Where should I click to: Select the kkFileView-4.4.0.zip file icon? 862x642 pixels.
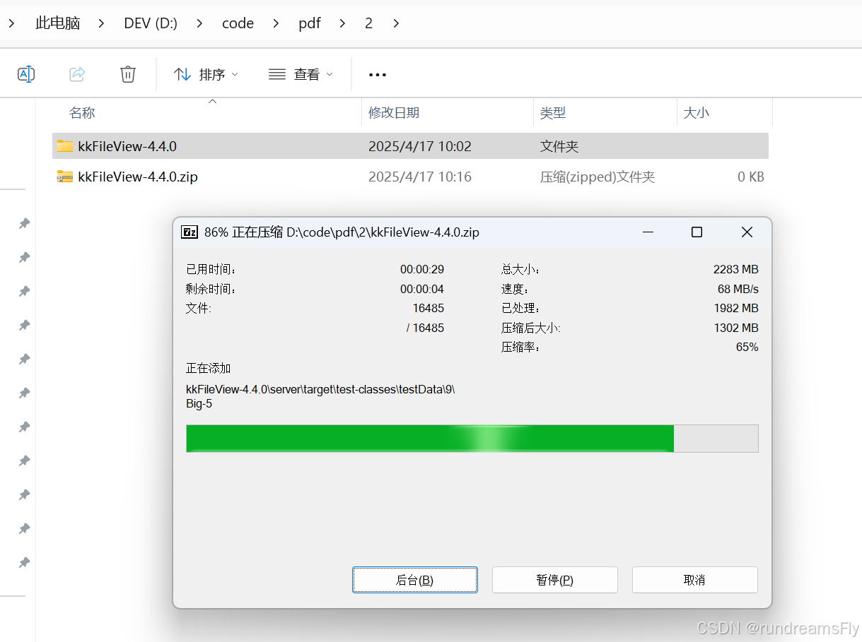[65, 177]
